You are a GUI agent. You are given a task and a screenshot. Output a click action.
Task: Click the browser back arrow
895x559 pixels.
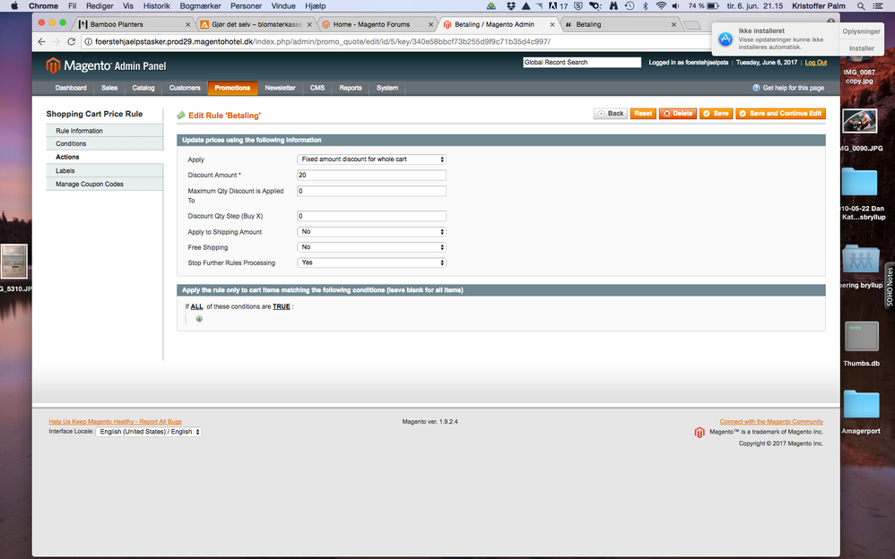[41, 42]
